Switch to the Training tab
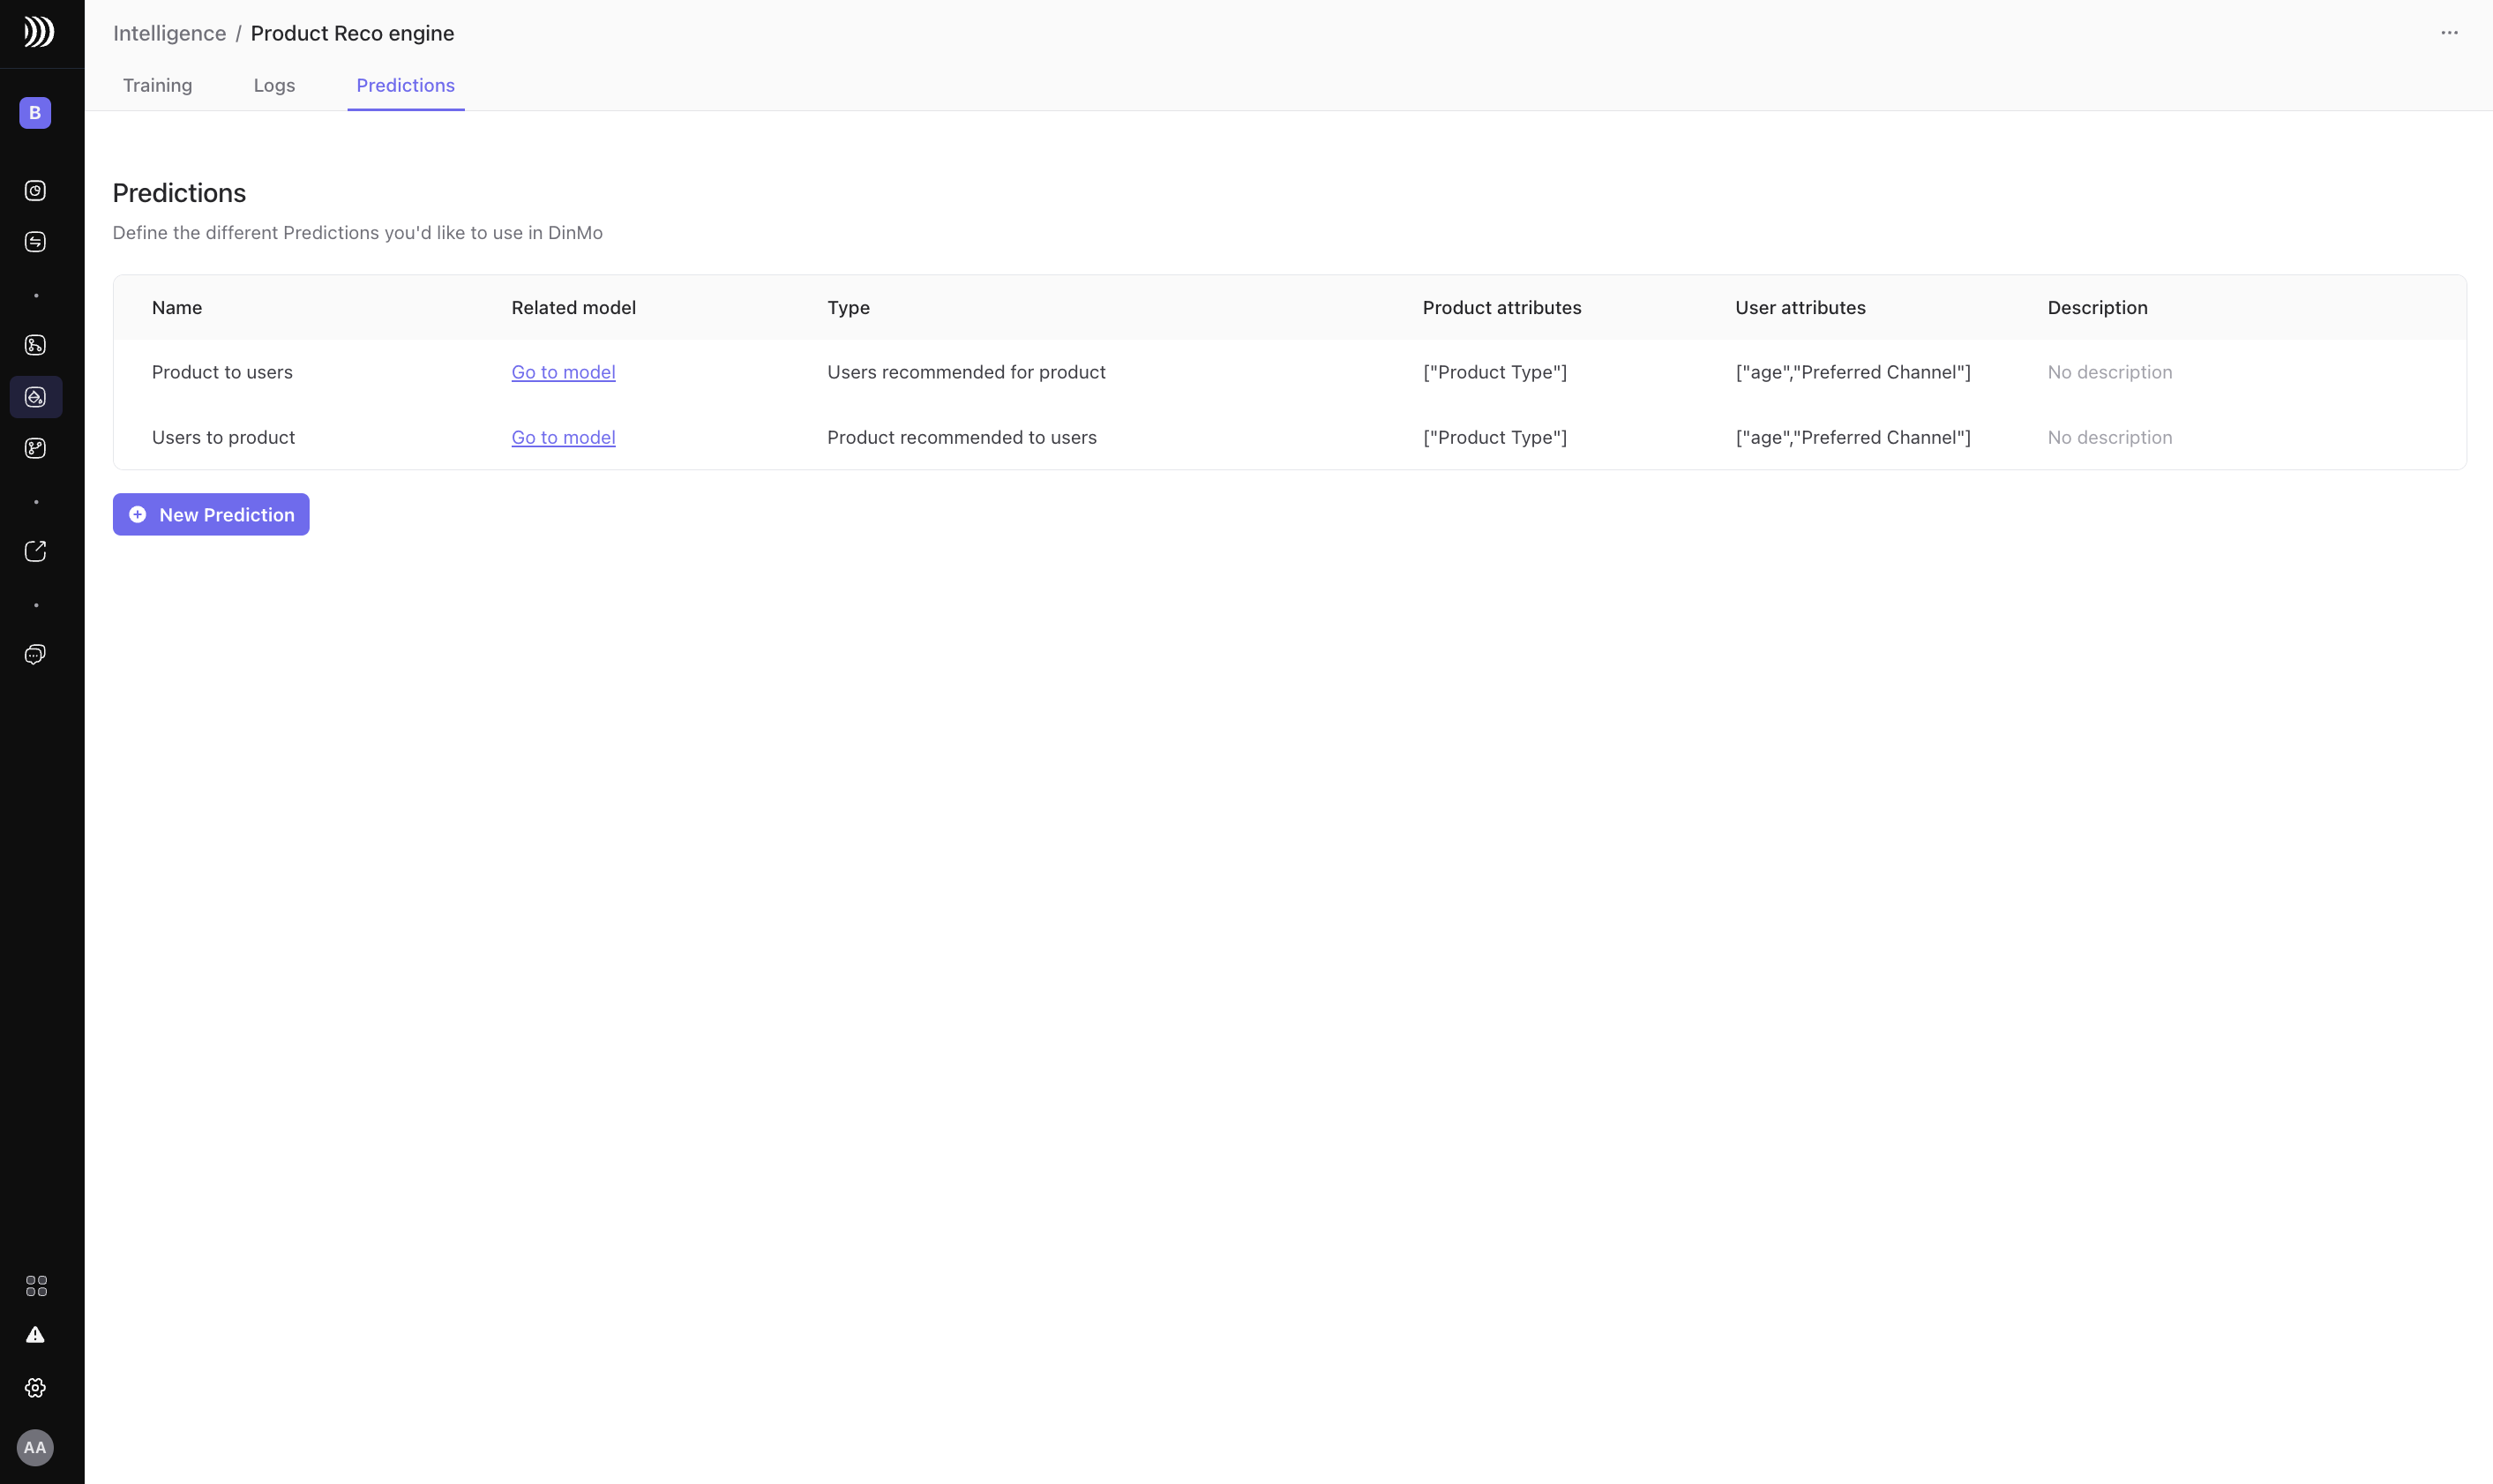2493x1484 pixels. coord(157,86)
